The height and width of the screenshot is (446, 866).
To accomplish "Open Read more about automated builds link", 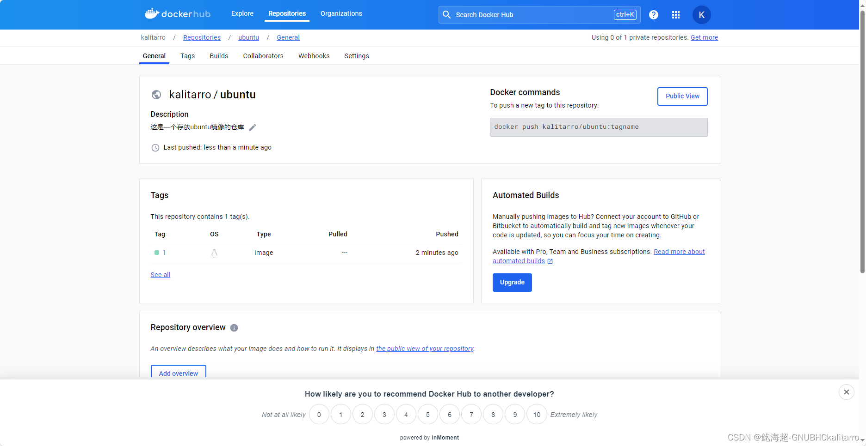I will tap(679, 252).
